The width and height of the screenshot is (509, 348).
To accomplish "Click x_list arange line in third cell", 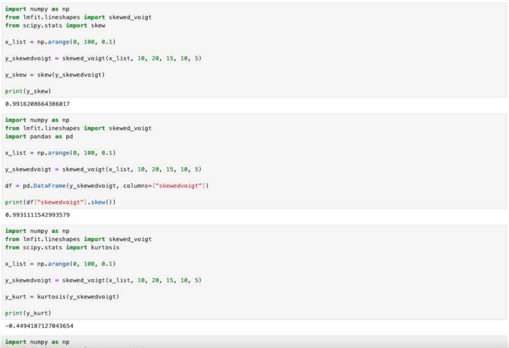I will coord(60,264).
